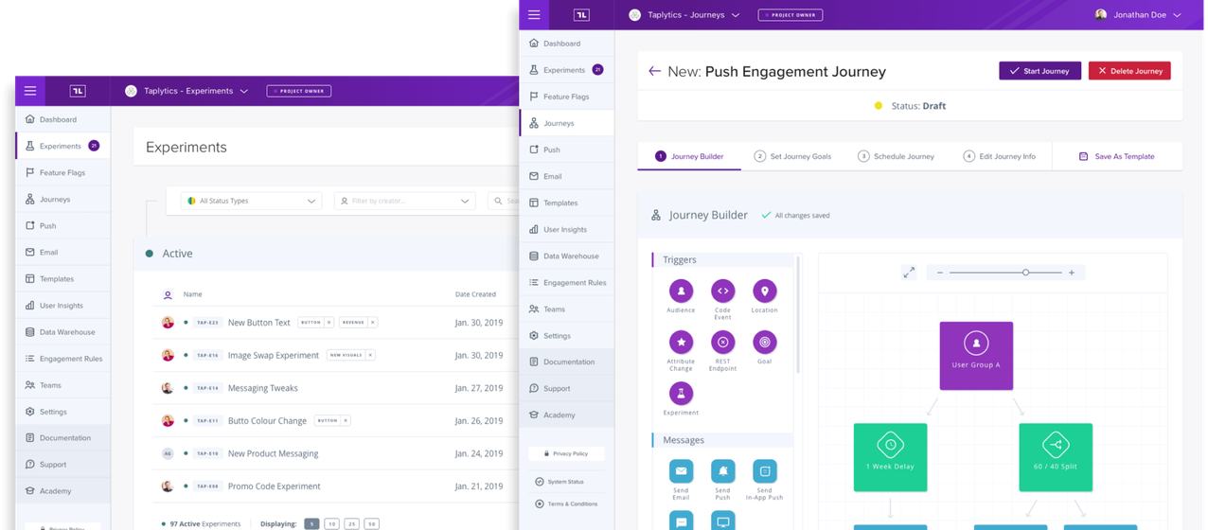Zoom out canvas with minus icon
Image resolution: width=1208 pixels, height=530 pixels.
(940, 273)
